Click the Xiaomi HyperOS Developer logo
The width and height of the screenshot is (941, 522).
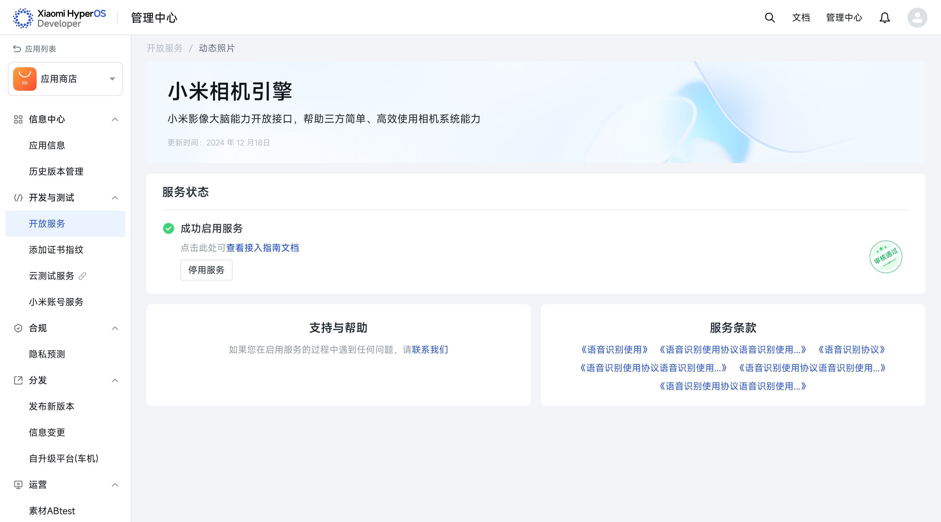point(59,18)
